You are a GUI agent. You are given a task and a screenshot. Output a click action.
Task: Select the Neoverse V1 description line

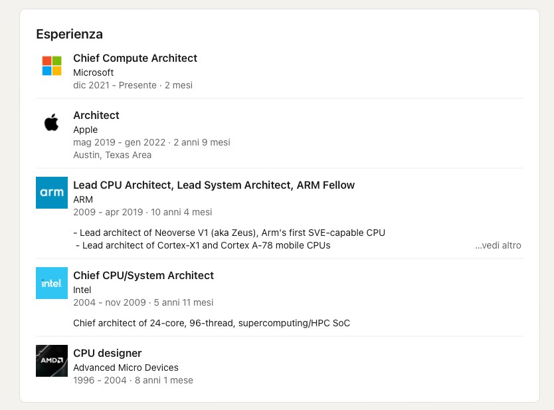click(x=229, y=233)
